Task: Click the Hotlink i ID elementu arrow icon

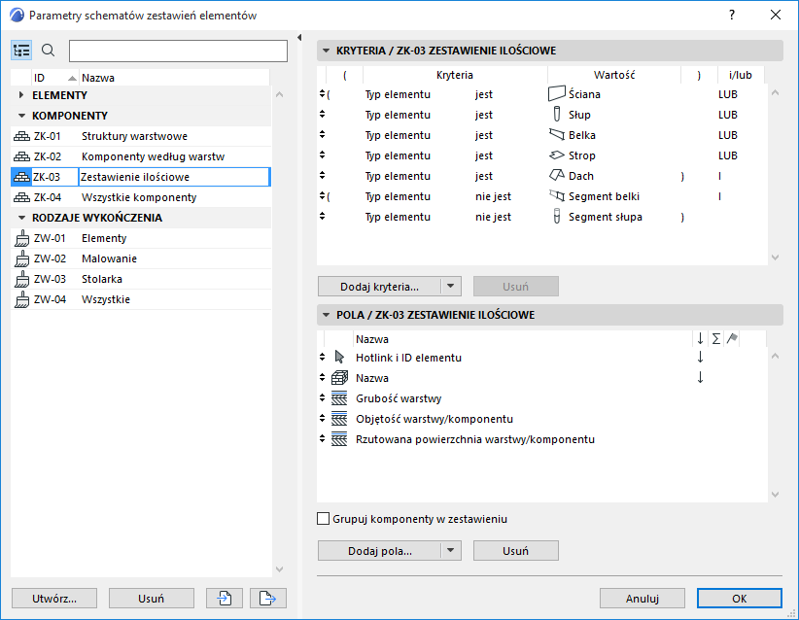Action: 339,358
